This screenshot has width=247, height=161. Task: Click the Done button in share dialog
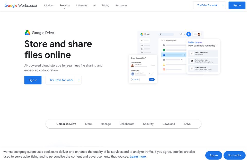pos(152,80)
